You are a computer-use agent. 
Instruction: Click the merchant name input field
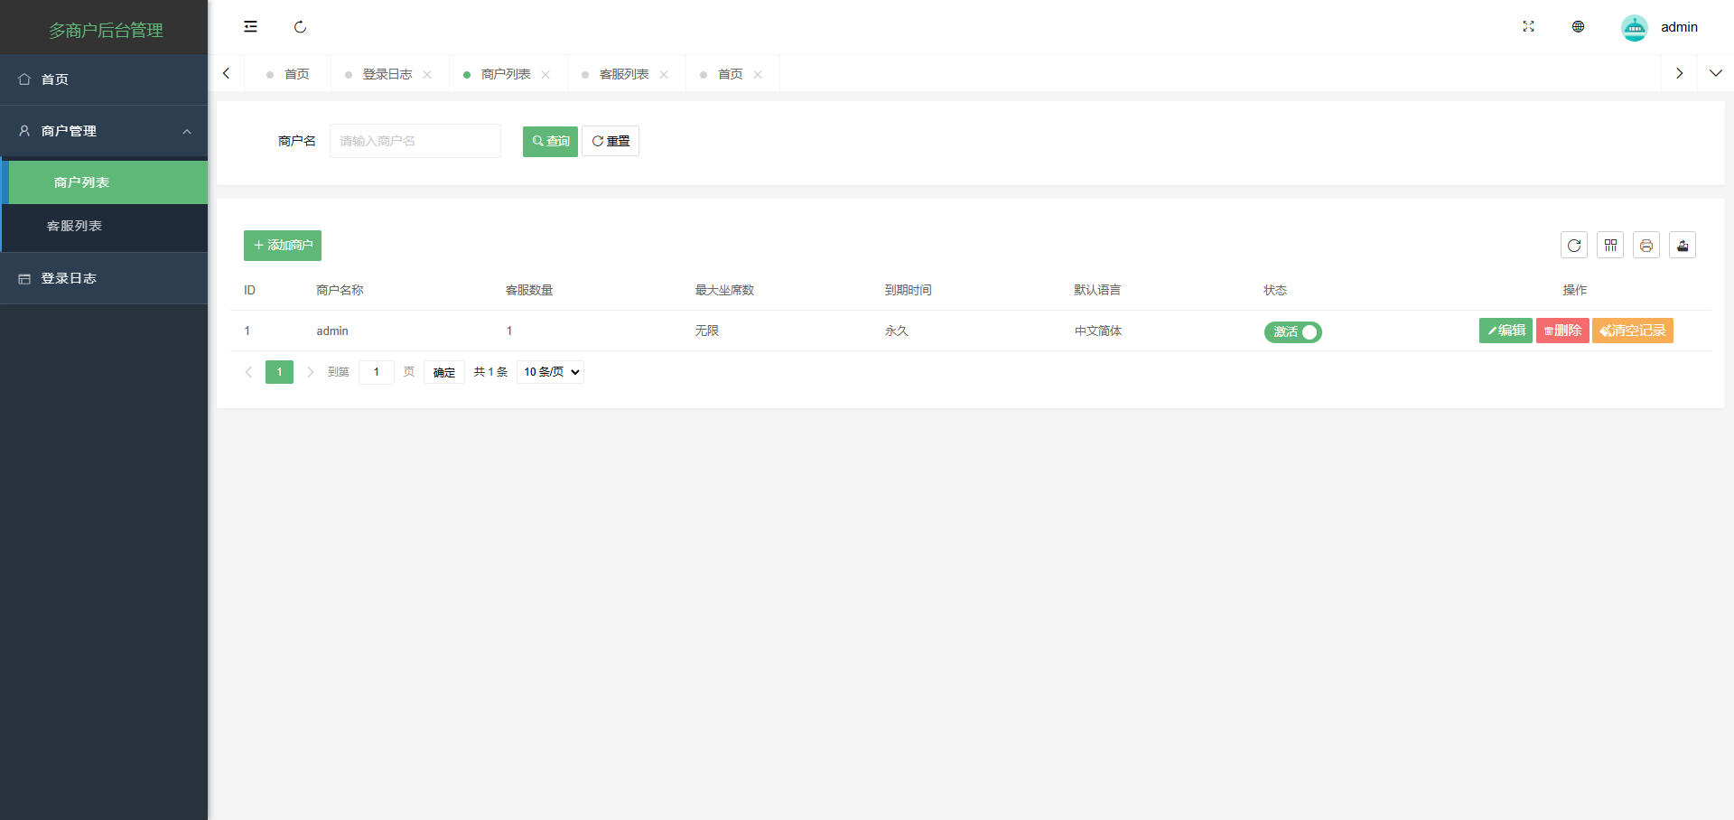[415, 141]
